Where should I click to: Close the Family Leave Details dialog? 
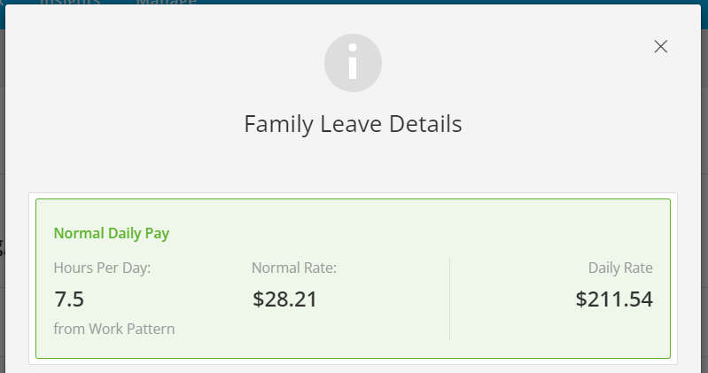point(660,46)
